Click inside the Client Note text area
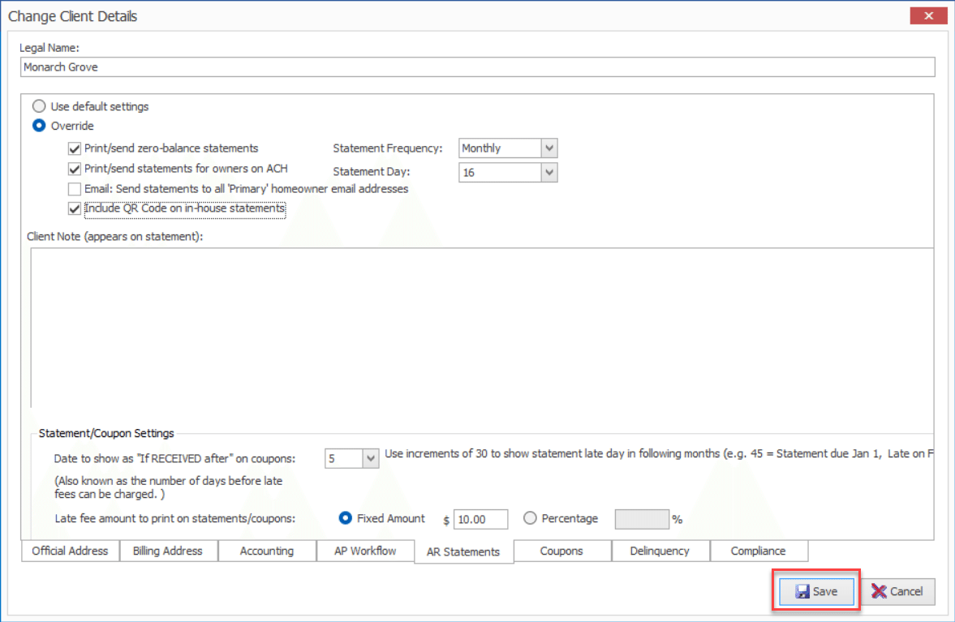Viewport: 955px width, 622px height. (482, 328)
